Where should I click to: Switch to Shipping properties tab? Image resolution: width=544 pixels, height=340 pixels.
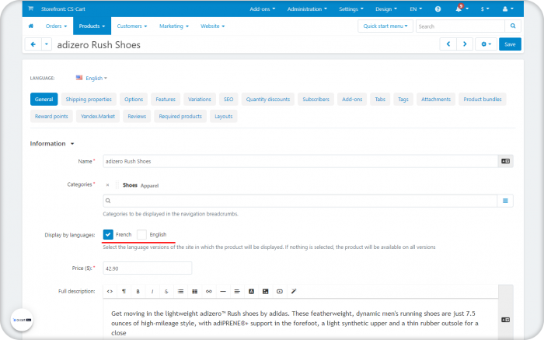tap(89, 100)
